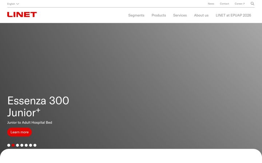
Task: Select the active red second slide dot
Action: (13, 145)
